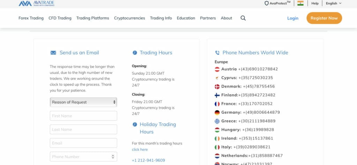Click the Finland number +(35)8942723482
This screenshot has height=165, width=357.
pyautogui.click(x=257, y=95)
